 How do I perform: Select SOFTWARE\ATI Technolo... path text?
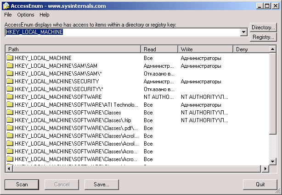point(76,105)
